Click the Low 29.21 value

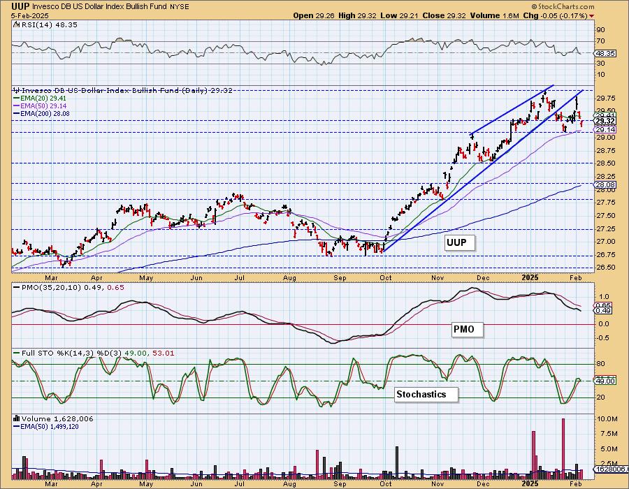pos(399,15)
